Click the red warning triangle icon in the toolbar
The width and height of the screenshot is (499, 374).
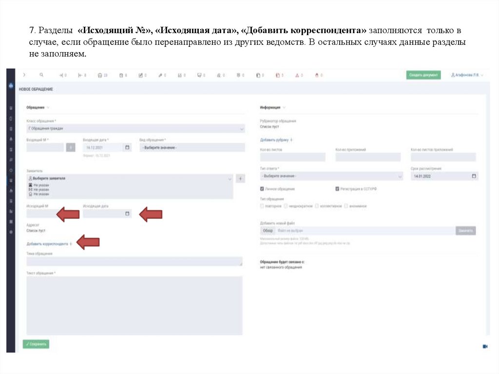(298, 76)
